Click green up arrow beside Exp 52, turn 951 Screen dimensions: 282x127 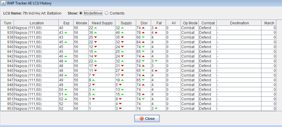[x=66, y=99]
